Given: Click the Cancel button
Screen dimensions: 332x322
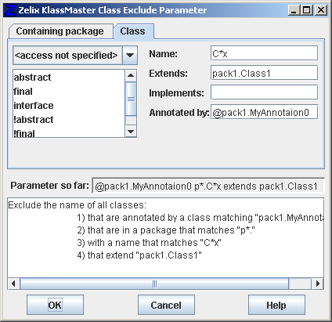Looking at the screenshot, I should pos(166,305).
